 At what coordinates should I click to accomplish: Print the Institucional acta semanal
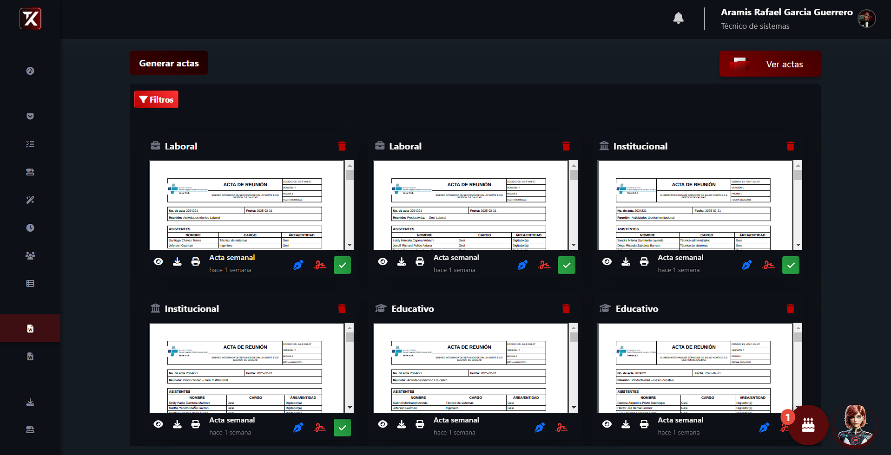click(x=644, y=261)
